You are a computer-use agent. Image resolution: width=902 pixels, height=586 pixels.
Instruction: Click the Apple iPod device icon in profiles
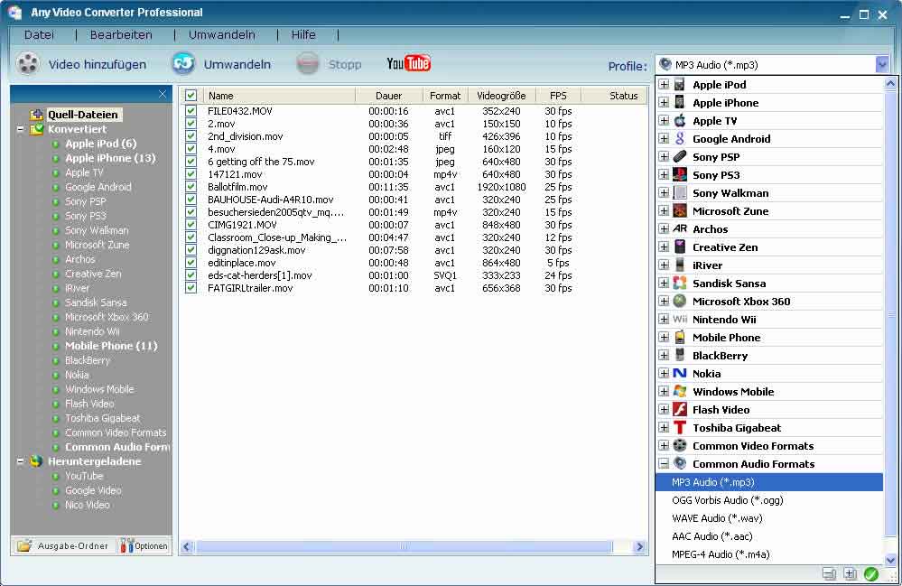[680, 85]
